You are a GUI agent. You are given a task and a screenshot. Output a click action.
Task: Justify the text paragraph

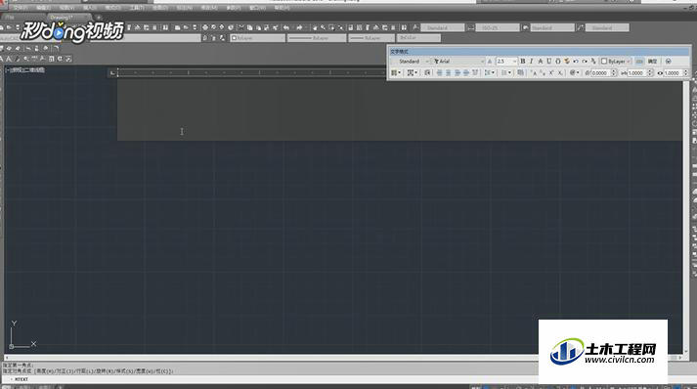click(466, 73)
